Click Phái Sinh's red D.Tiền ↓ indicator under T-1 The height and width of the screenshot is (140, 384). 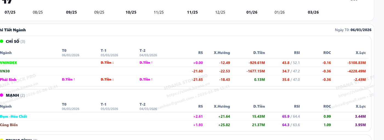click(107, 79)
